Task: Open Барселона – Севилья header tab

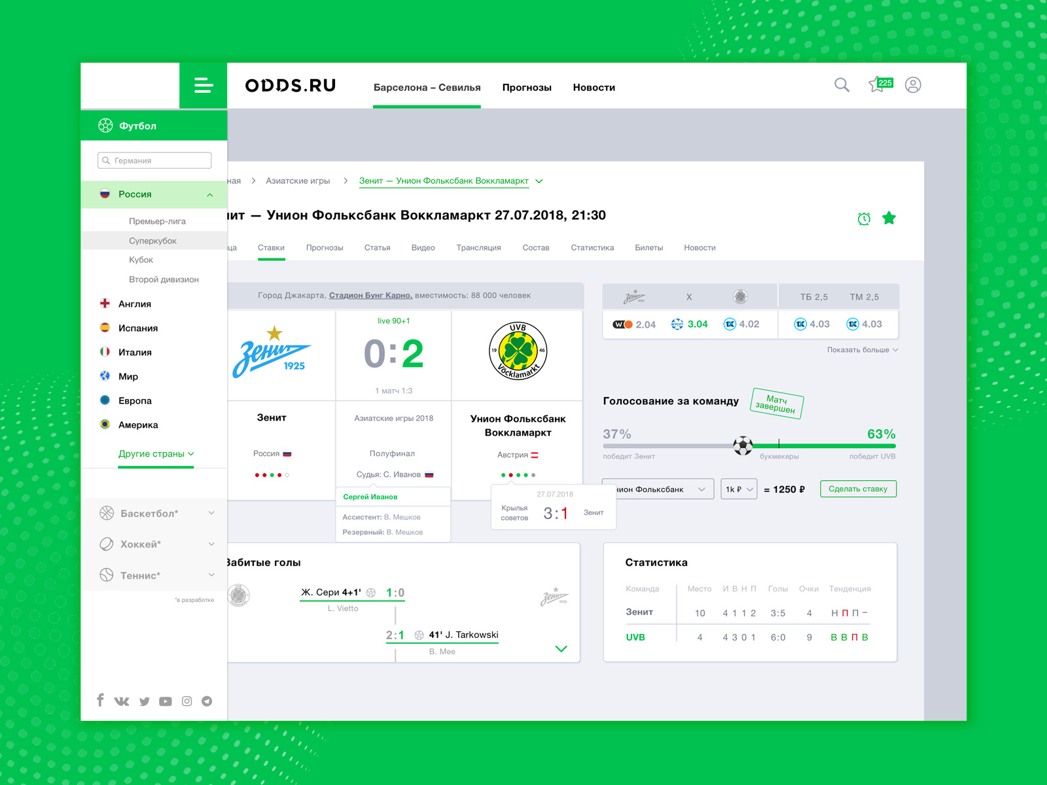Action: click(427, 88)
